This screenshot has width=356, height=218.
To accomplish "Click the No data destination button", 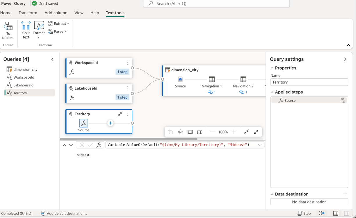I will point(309,202).
